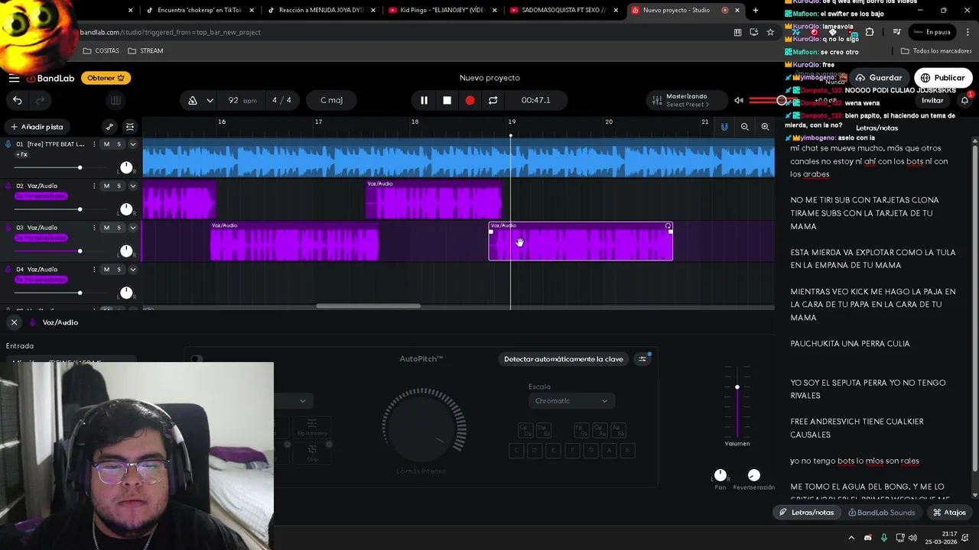Switch to BandLab Sounds tab

881,513
